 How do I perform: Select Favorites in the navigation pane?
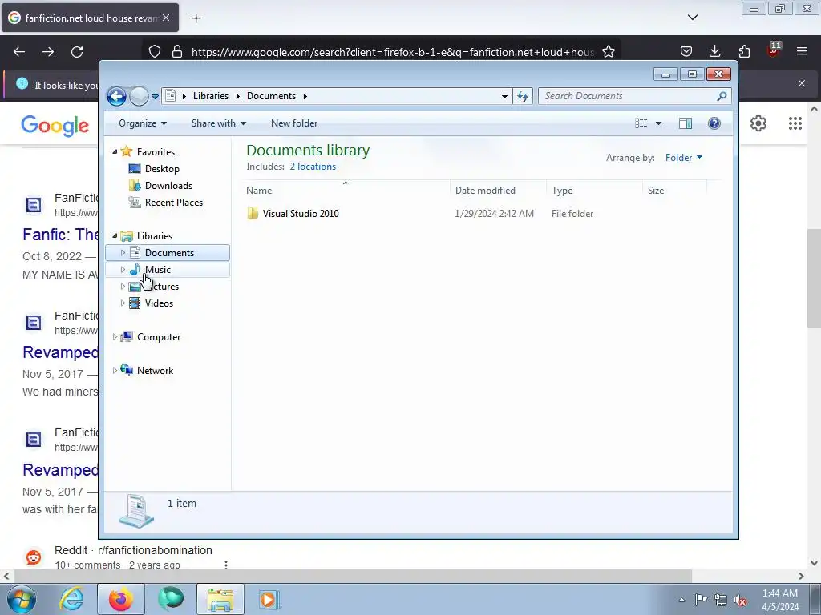point(156,151)
